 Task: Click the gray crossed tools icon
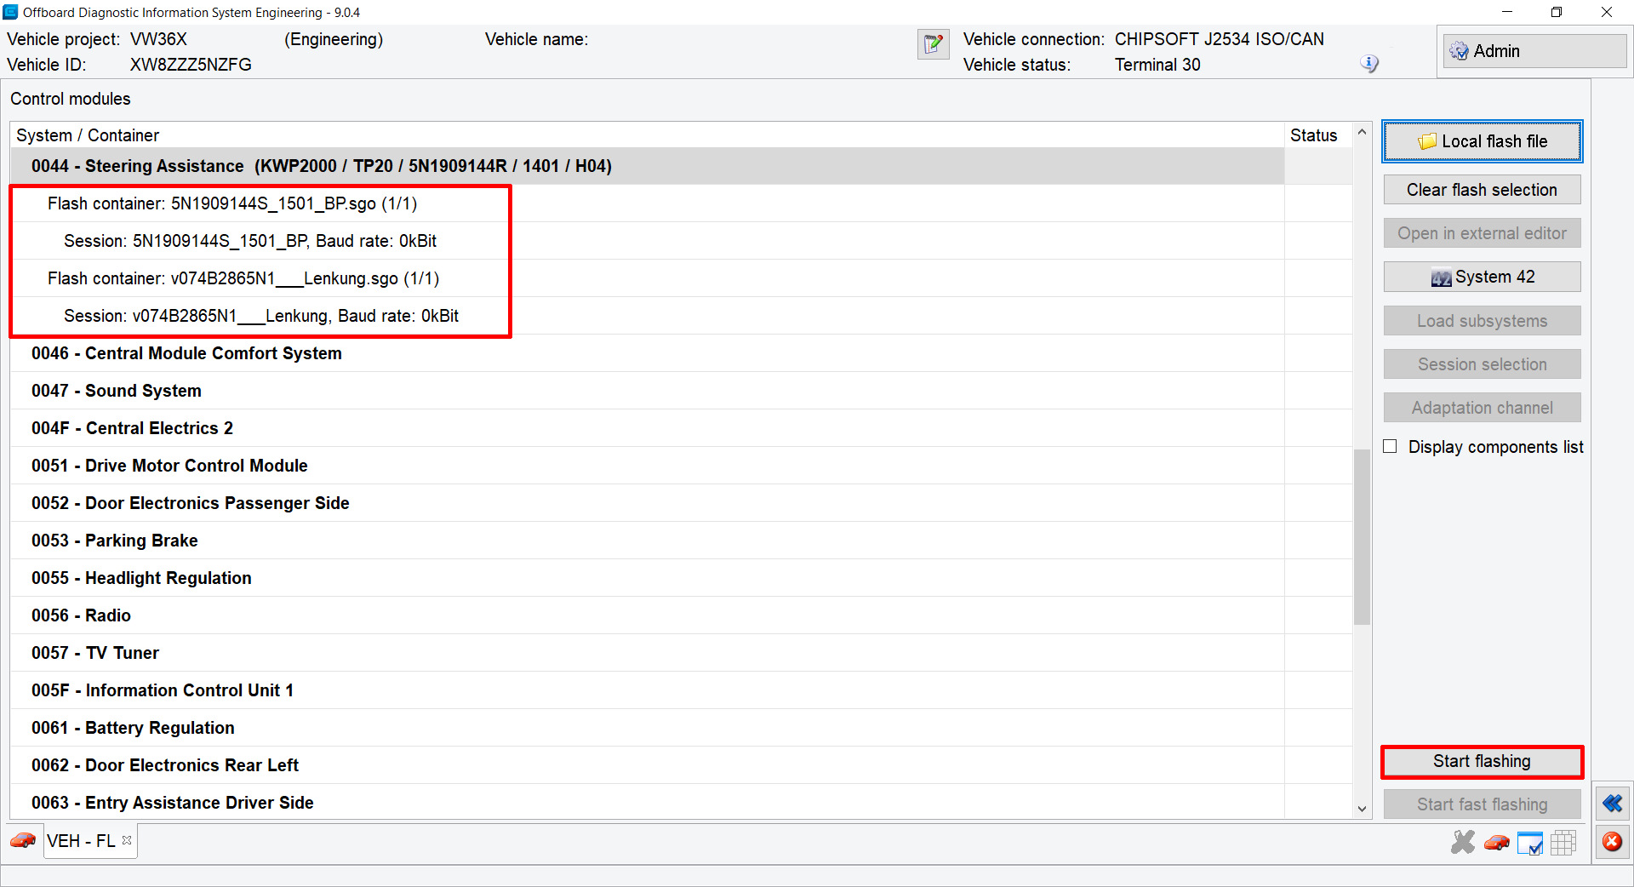pos(1463,843)
